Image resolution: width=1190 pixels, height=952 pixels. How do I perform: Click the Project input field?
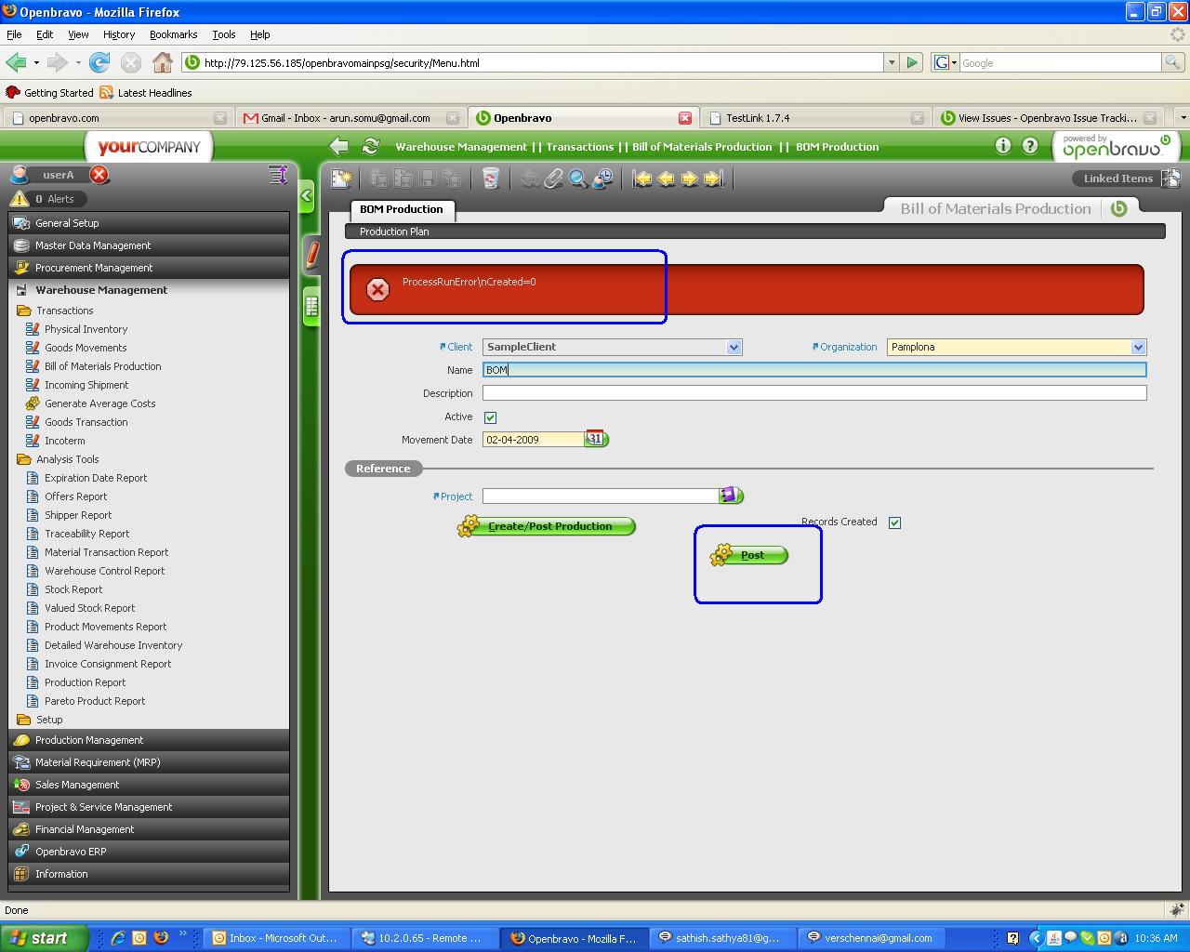point(601,496)
